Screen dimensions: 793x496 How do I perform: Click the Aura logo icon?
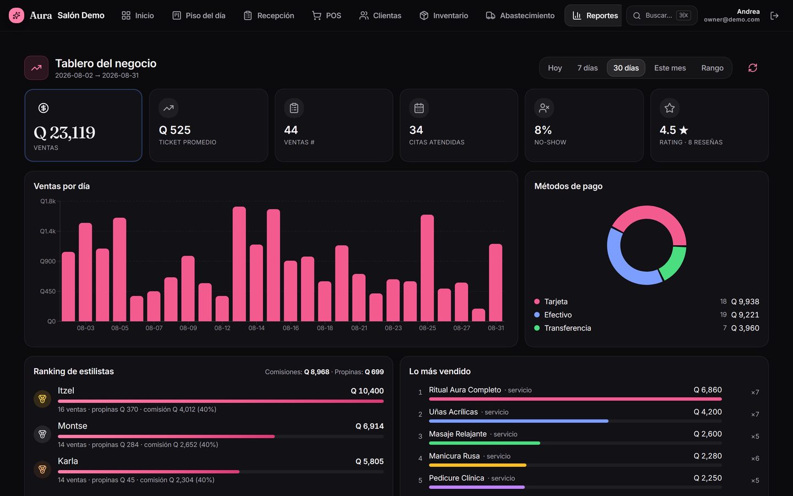[17, 15]
